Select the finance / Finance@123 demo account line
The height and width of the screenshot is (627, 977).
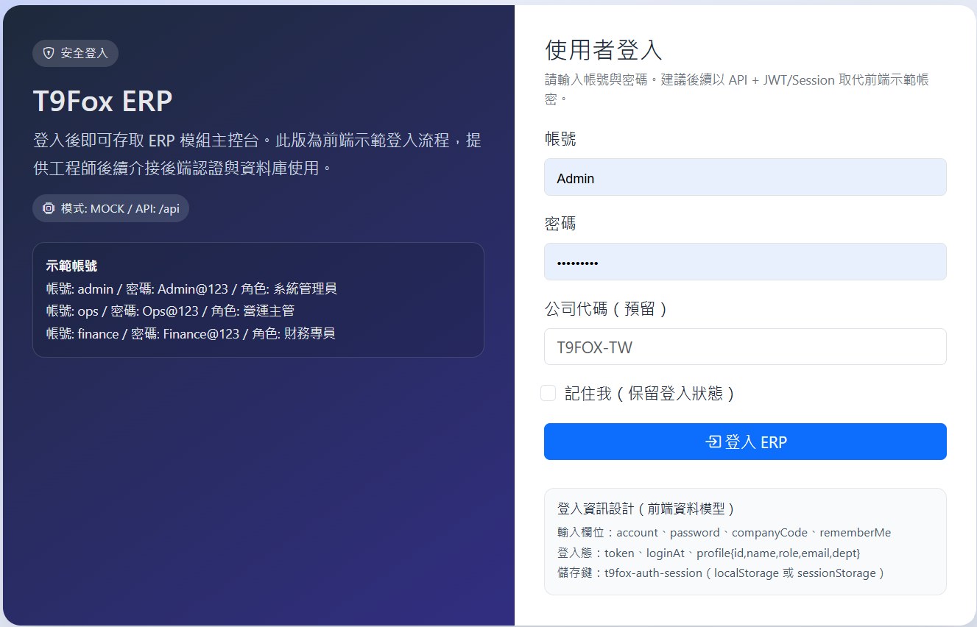[191, 333]
